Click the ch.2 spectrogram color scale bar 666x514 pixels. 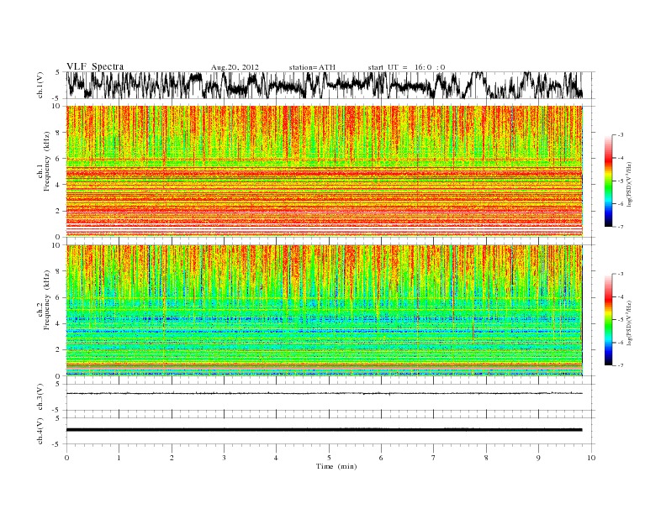pyautogui.click(x=608, y=319)
